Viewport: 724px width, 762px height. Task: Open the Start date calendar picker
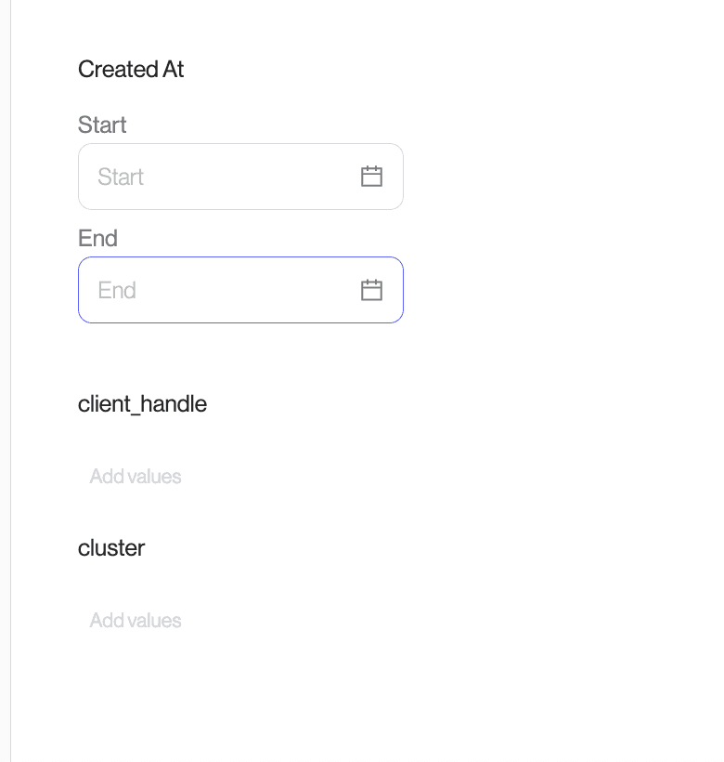click(x=371, y=177)
